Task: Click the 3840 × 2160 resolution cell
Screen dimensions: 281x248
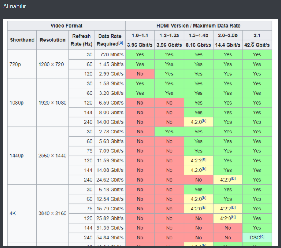Action: tap(52, 213)
